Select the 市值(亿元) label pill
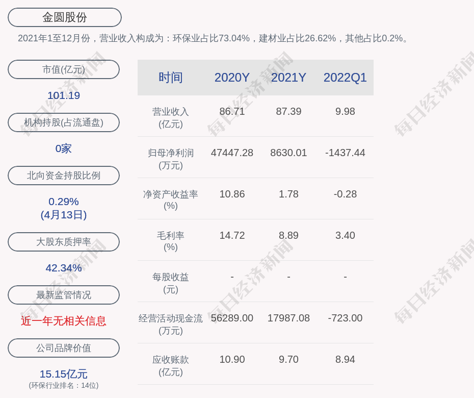Screen dimensions: 474x398 point(64,69)
